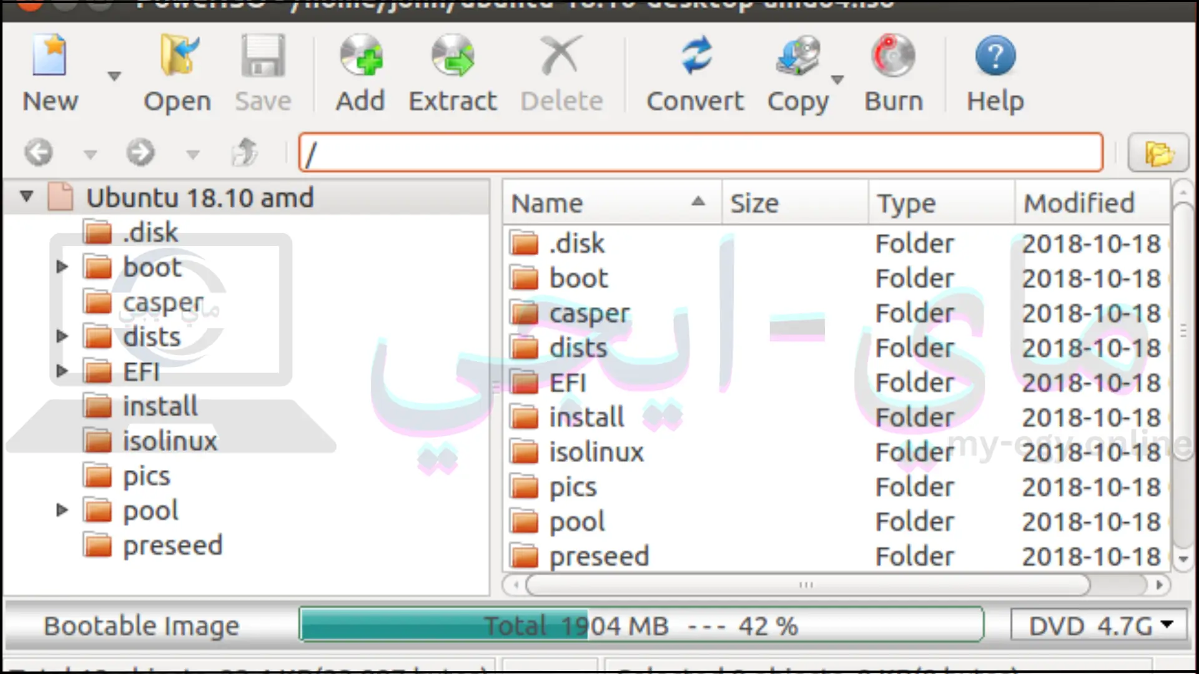Select casper row in file list
This screenshot has width=1199, height=674.
point(836,313)
